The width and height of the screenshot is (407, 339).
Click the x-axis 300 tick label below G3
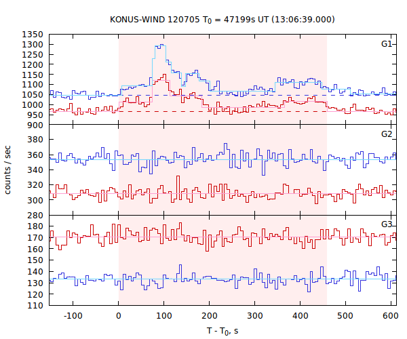tap(254, 316)
